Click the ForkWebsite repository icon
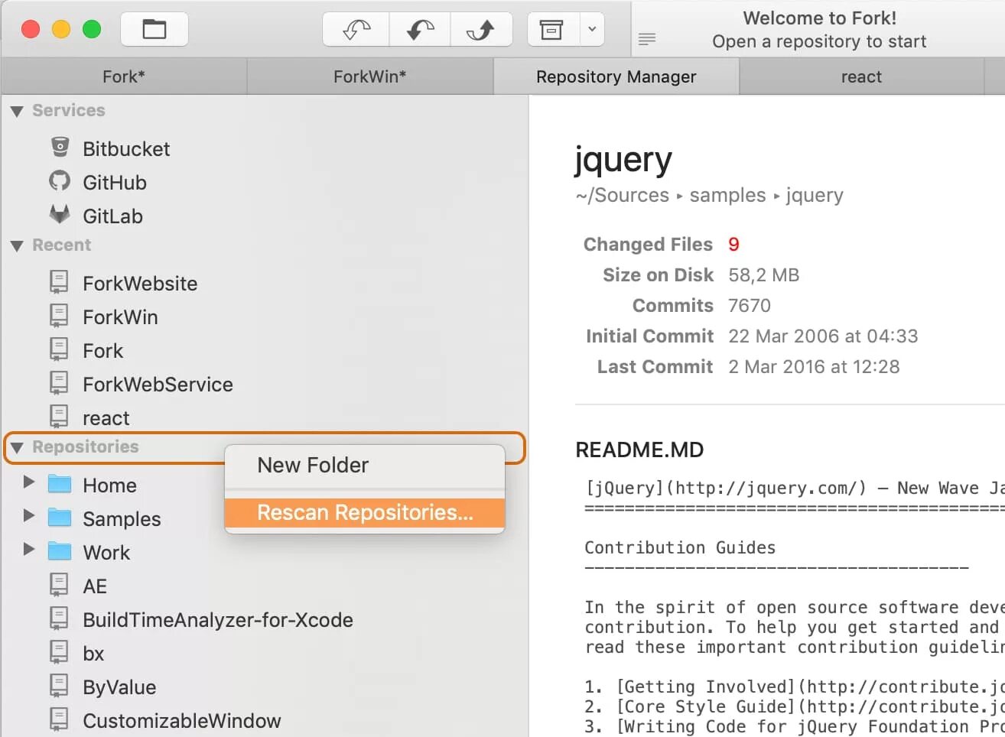Screen dimensions: 1005x737 point(59,282)
